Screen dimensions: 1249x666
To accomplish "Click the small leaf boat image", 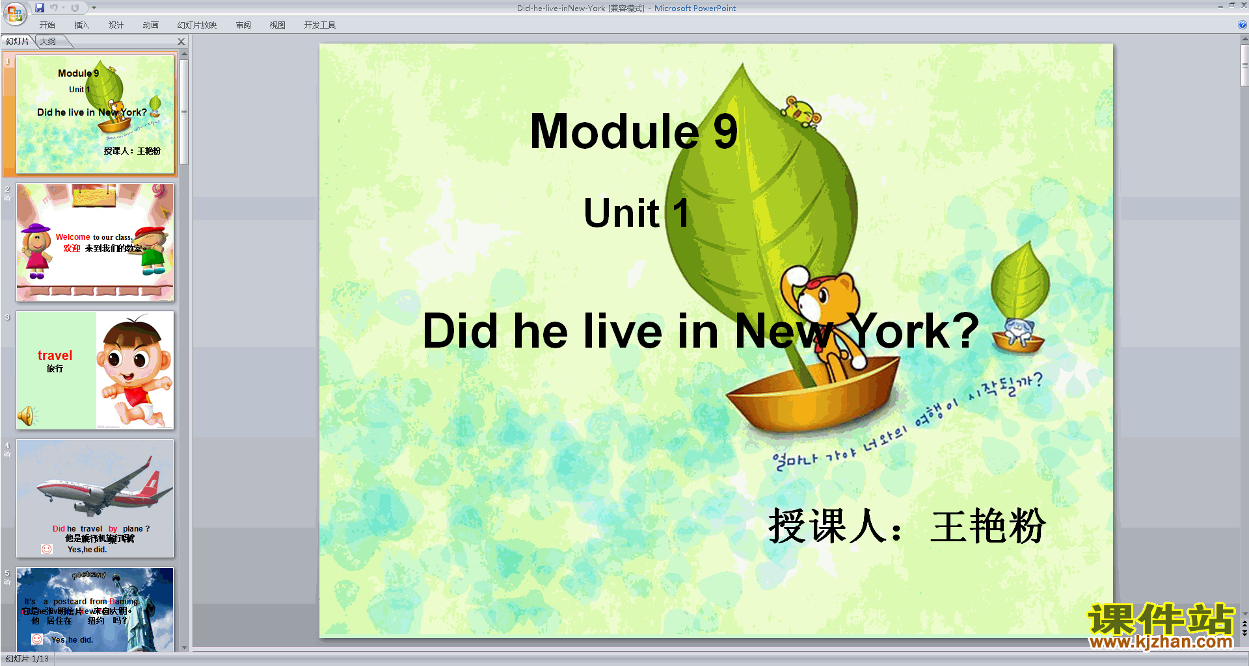I will click(x=1019, y=298).
